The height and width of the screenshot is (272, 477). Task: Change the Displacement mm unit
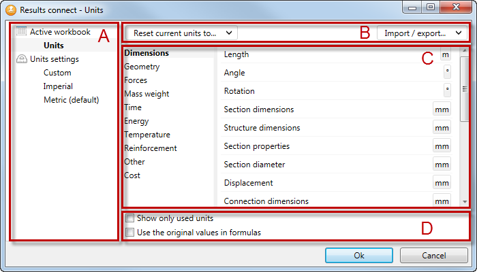[x=442, y=183]
